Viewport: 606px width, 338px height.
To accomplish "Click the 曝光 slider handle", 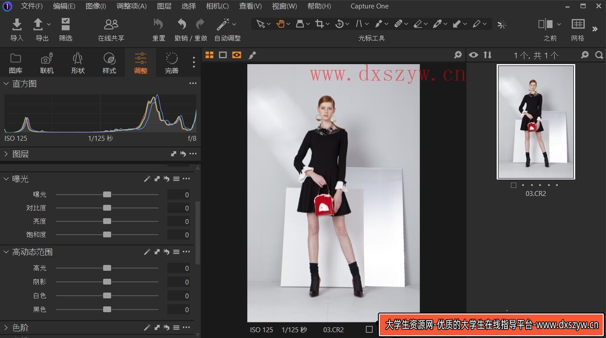I will tap(107, 195).
